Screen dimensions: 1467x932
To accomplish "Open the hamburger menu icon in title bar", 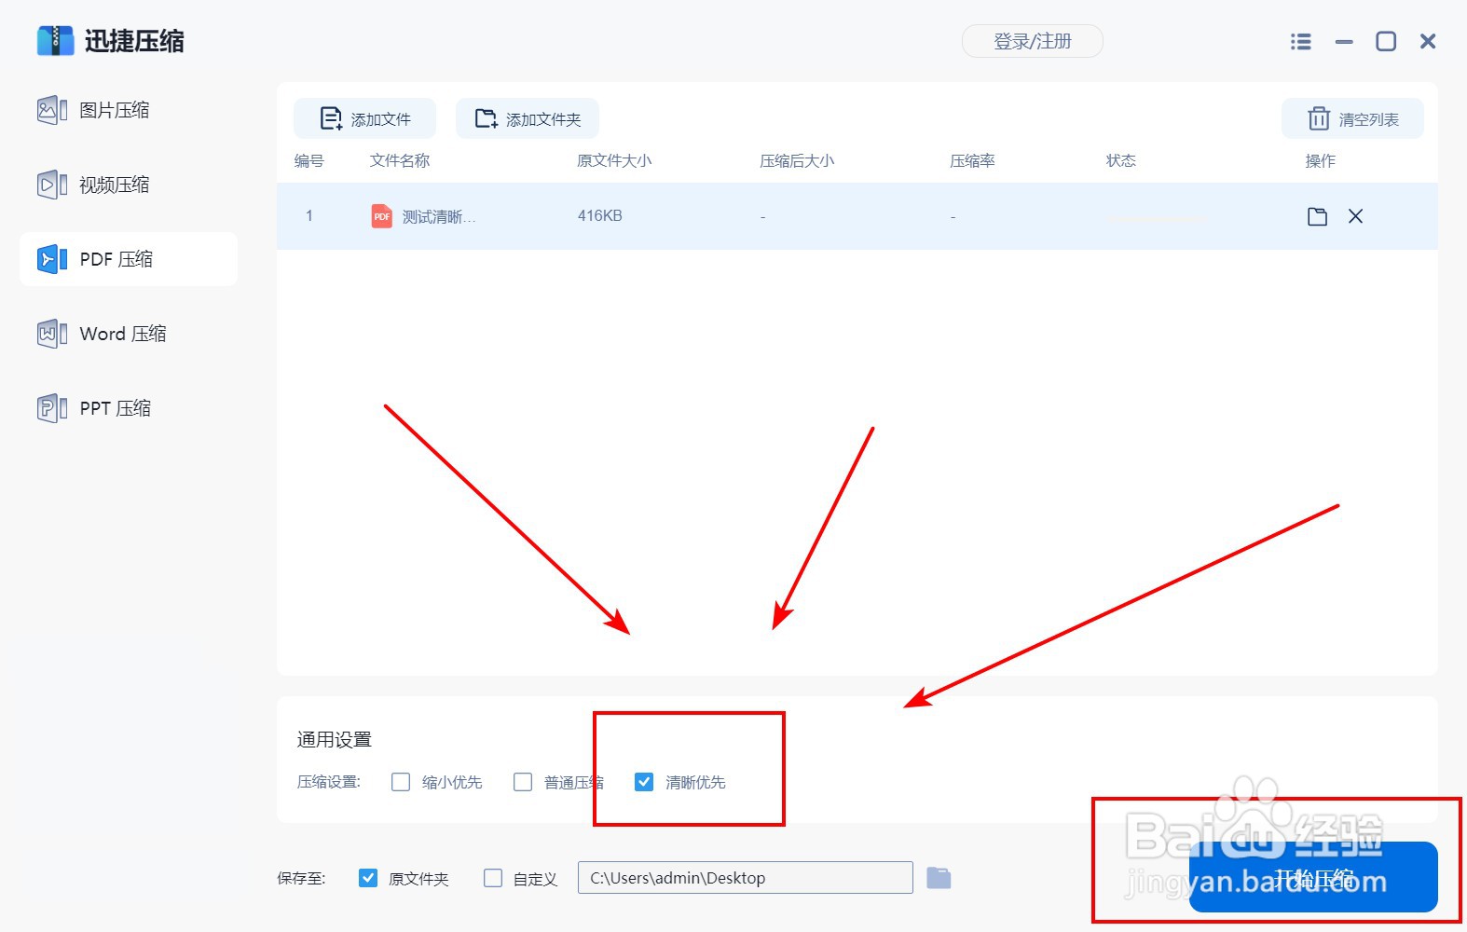I will tap(1301, 41).
